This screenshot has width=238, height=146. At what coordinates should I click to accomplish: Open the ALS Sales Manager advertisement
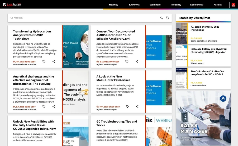tap(203, 118)
